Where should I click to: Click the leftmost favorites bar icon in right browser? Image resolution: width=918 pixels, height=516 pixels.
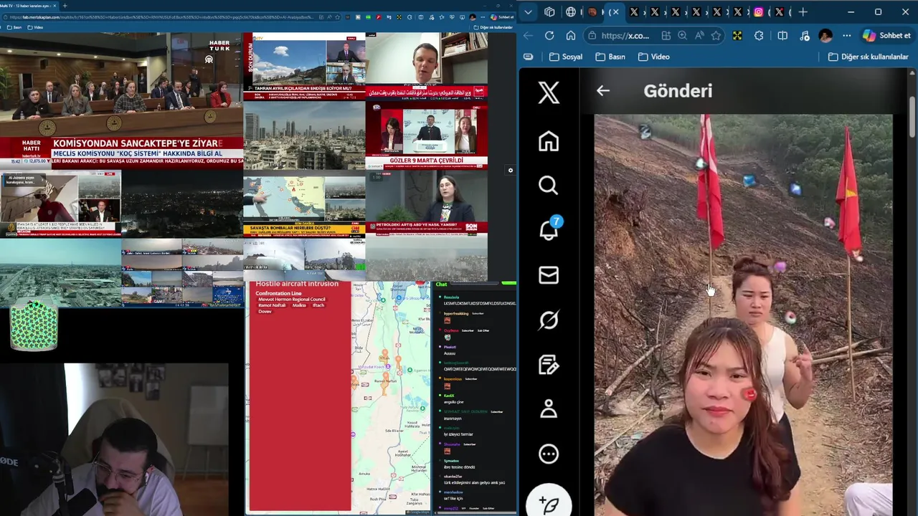tap(529, 57)
